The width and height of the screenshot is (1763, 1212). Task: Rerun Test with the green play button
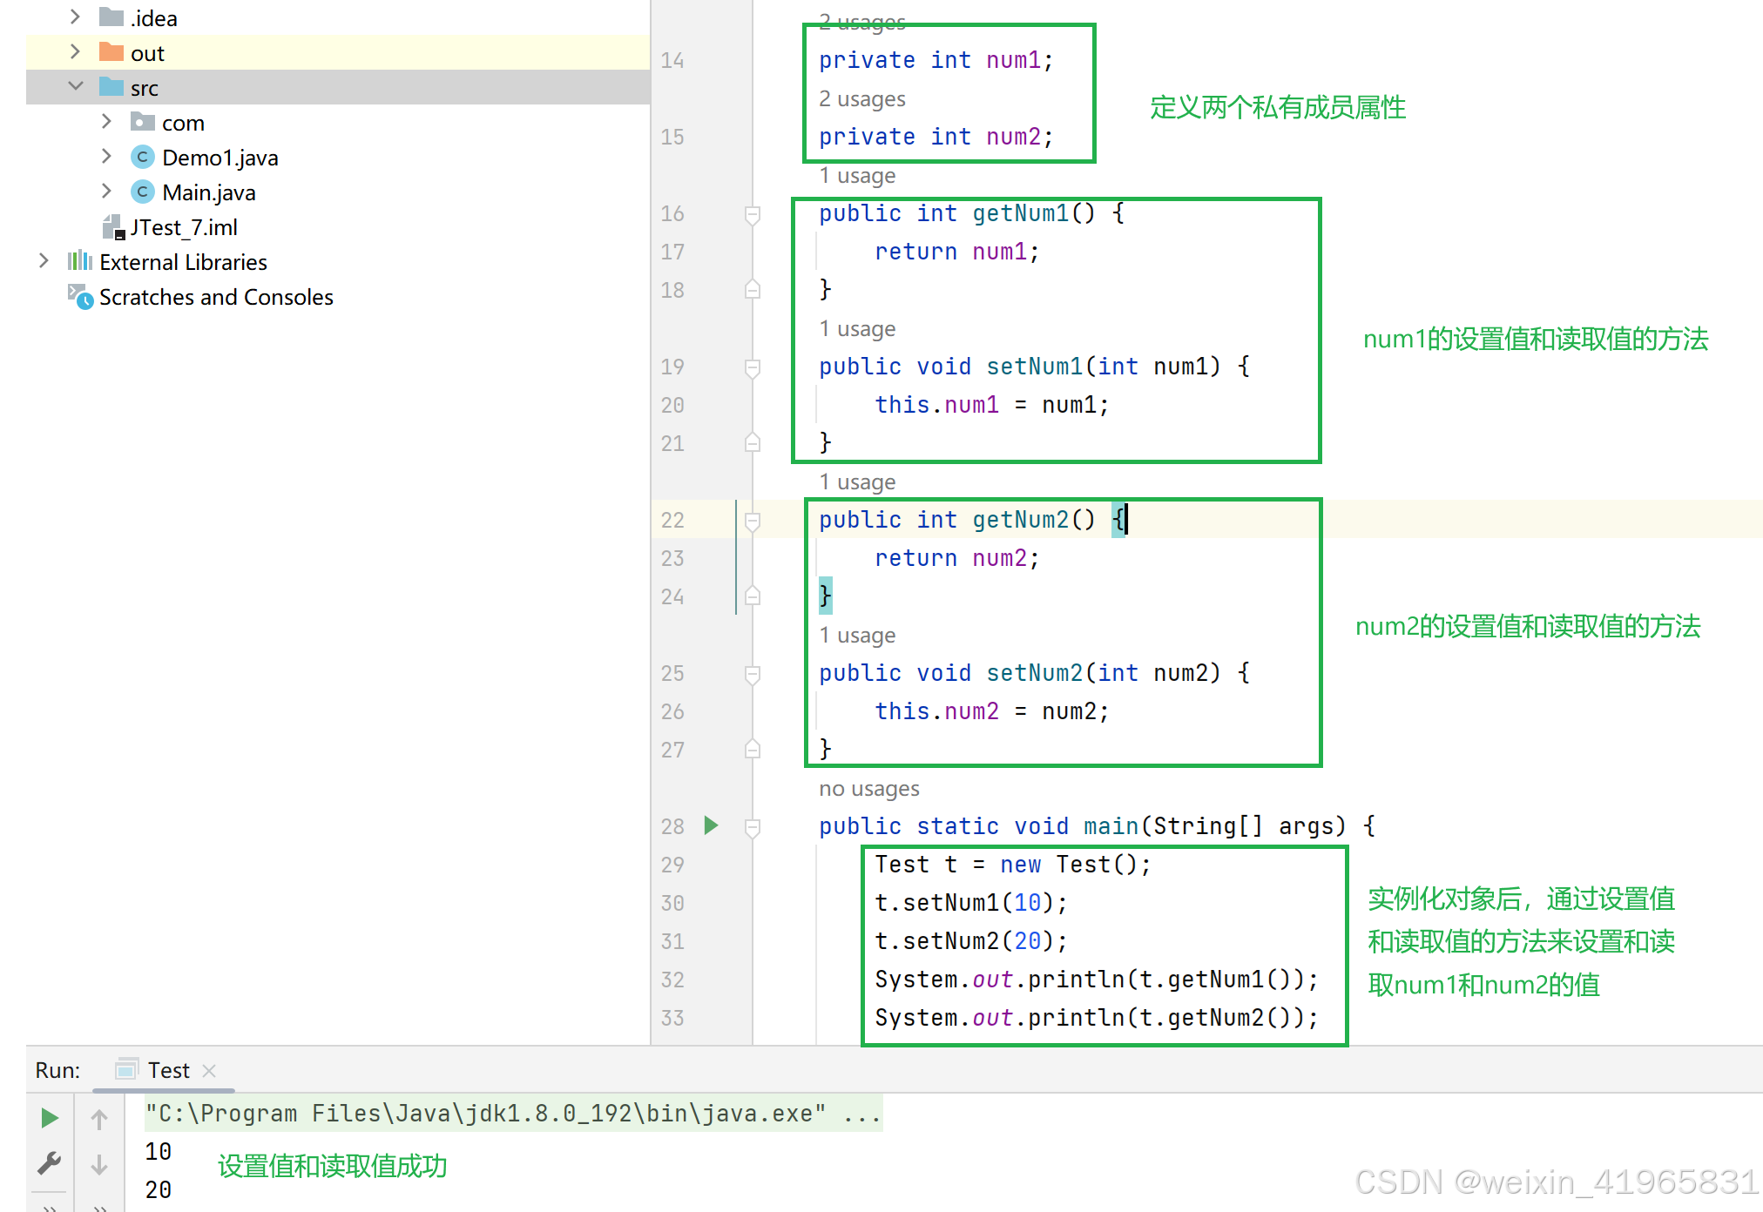coord(50,1118)
